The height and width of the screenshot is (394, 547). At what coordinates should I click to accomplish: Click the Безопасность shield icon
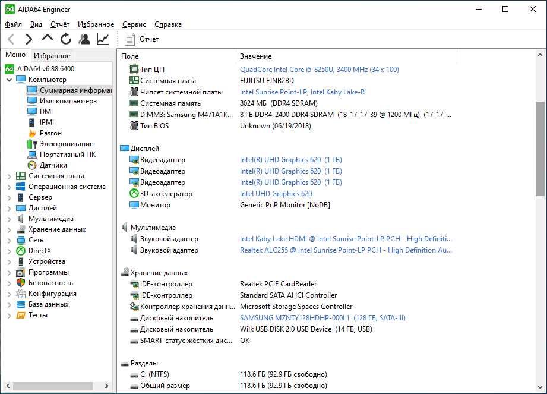tap(21, 283)
